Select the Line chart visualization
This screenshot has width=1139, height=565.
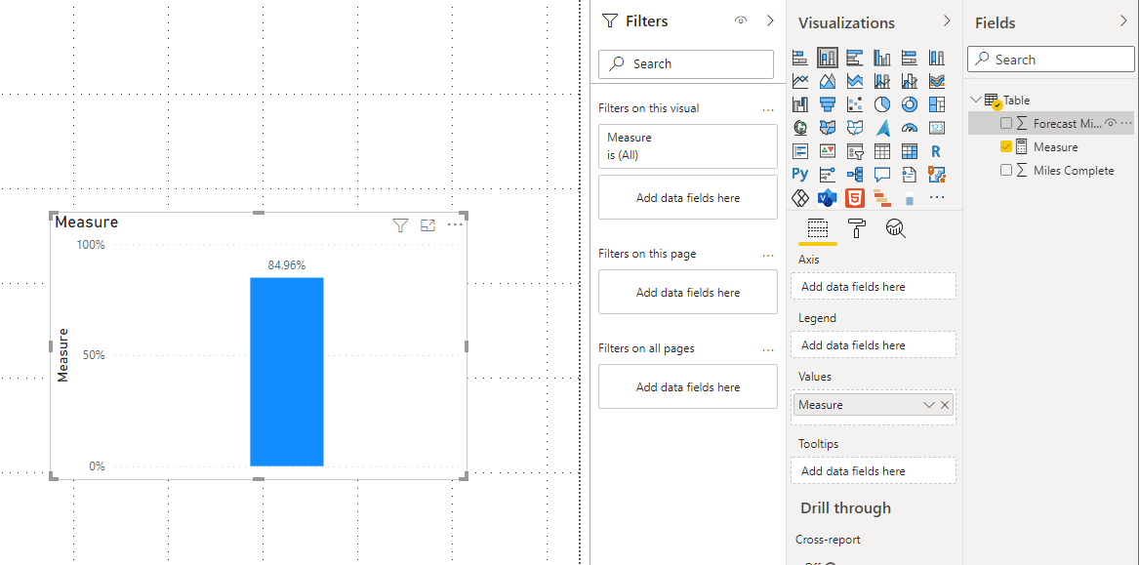pos(799,81)
